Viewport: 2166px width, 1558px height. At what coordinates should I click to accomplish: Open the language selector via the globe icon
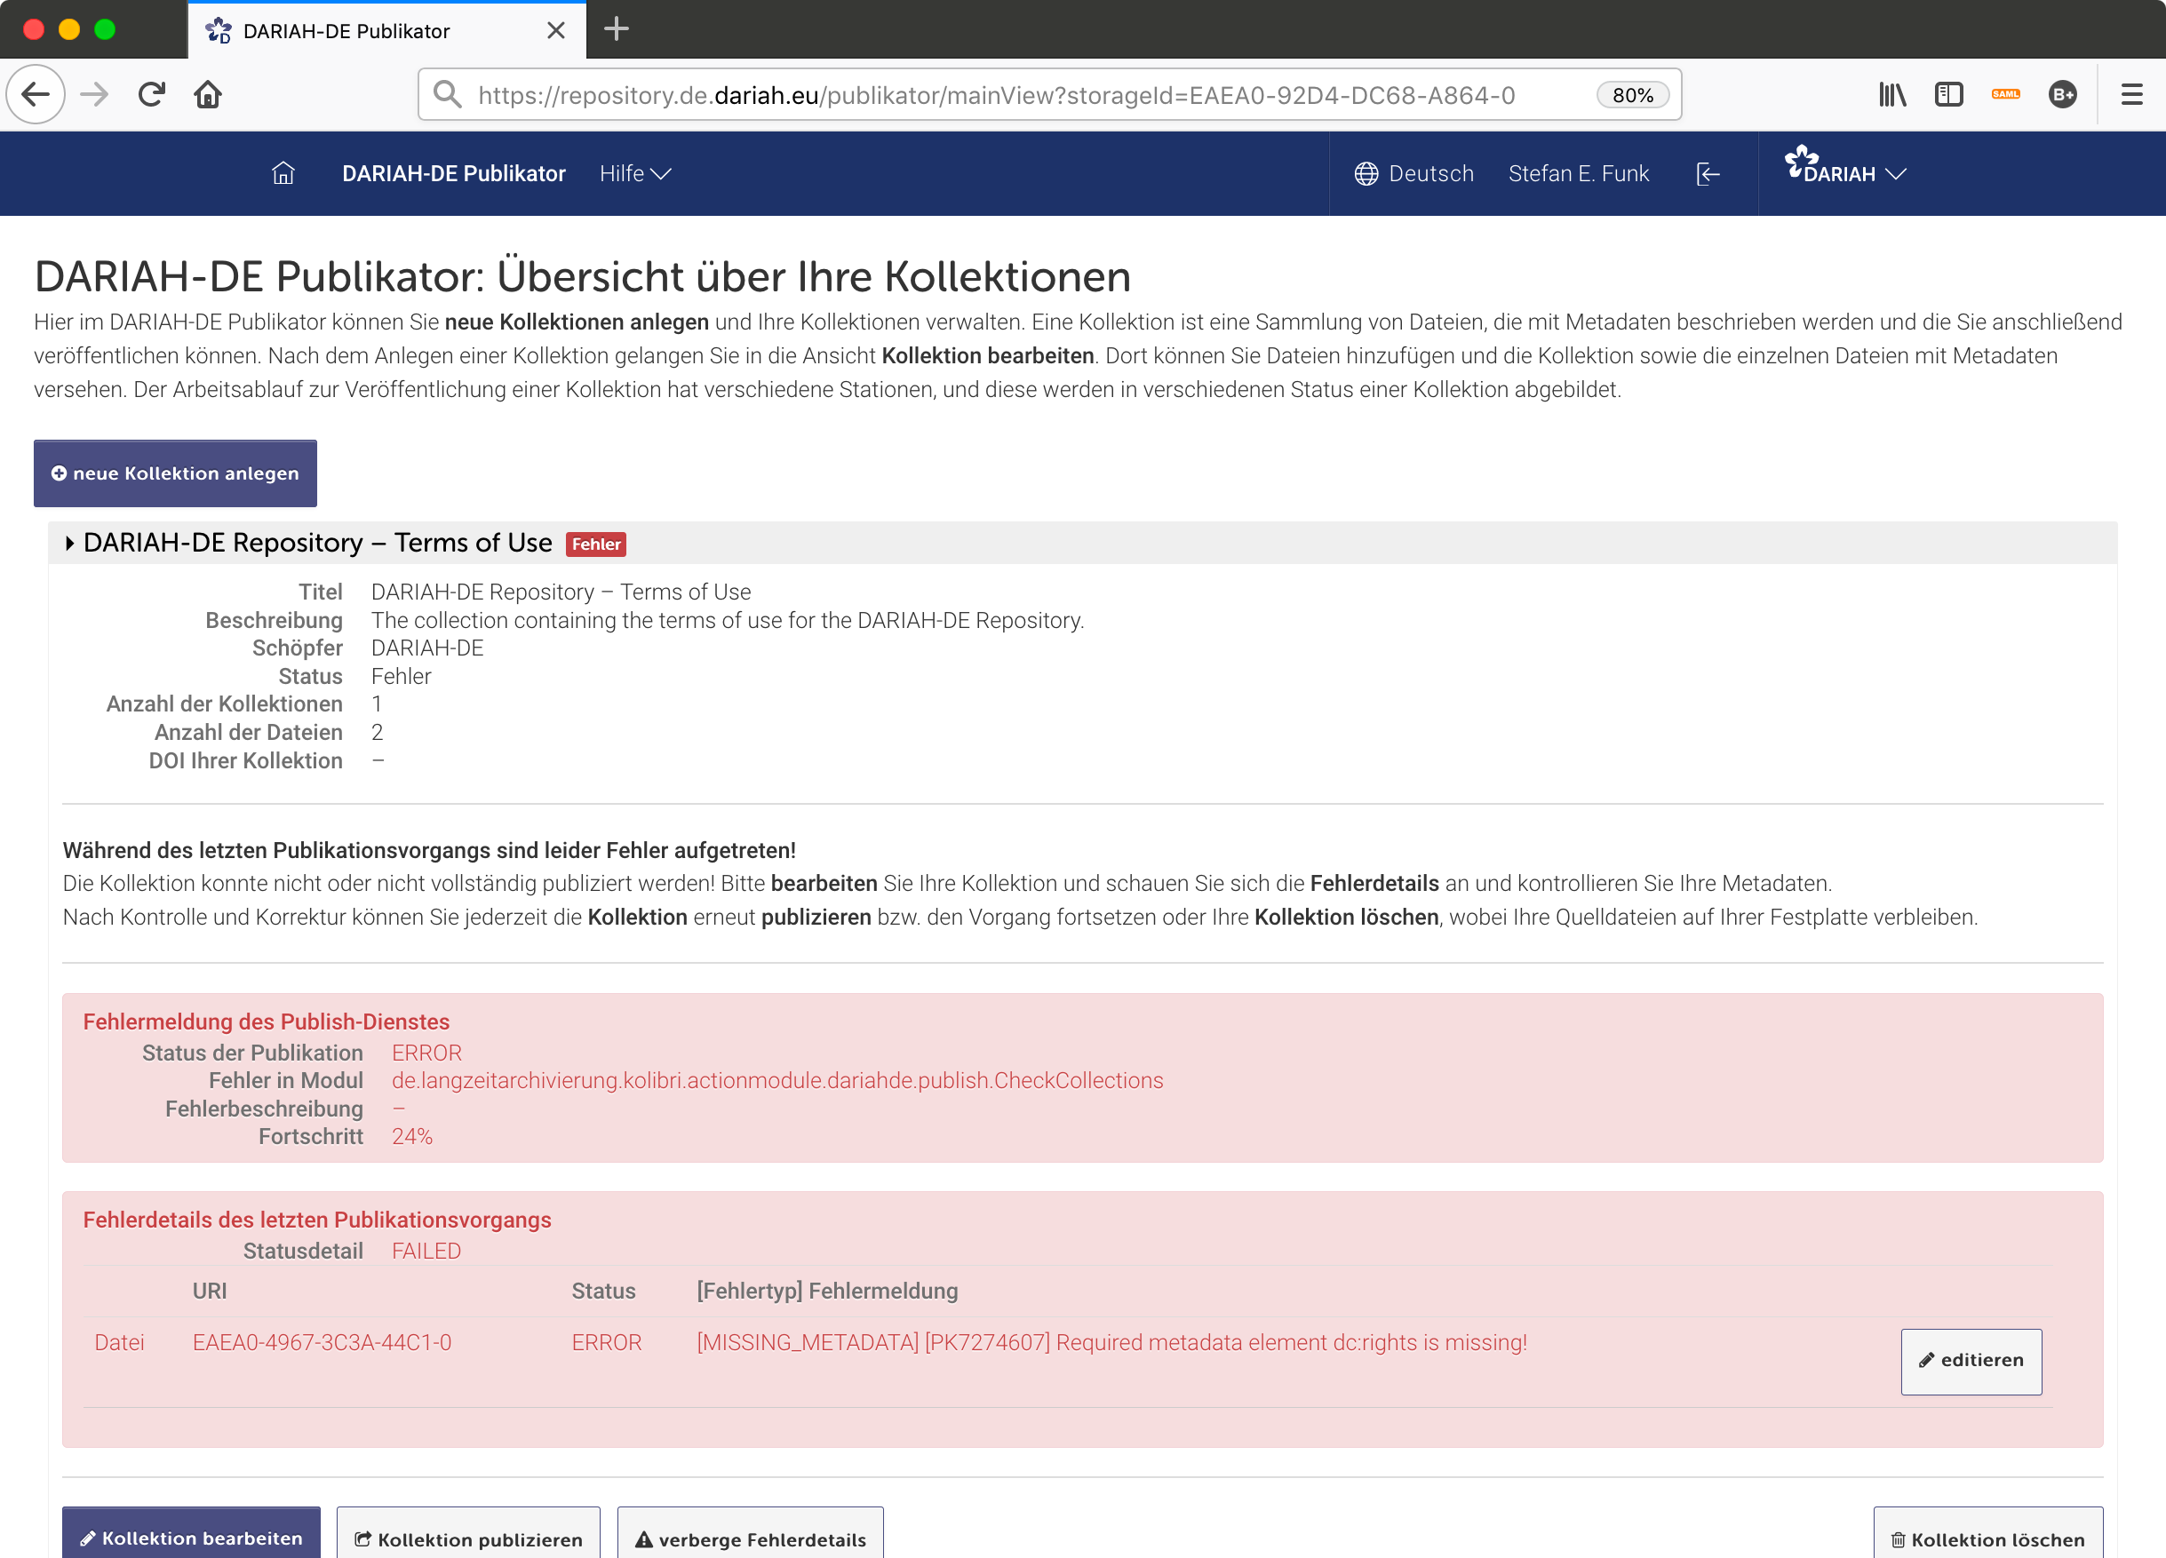1366,173
